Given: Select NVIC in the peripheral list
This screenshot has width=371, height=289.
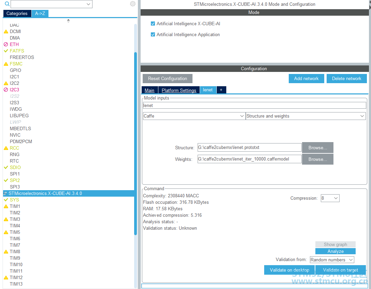Looking at the screenshot, I should tap(15, 135).
